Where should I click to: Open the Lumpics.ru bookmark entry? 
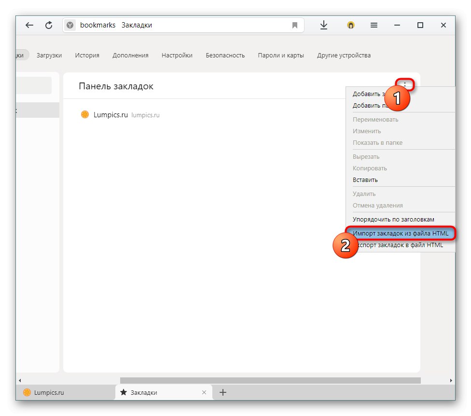click(x=120, y=115)
